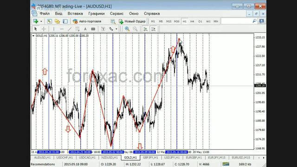Click the 2015.05.02 00:00 time label
This screenshot has height=167, width=297.
coord(112,152)
